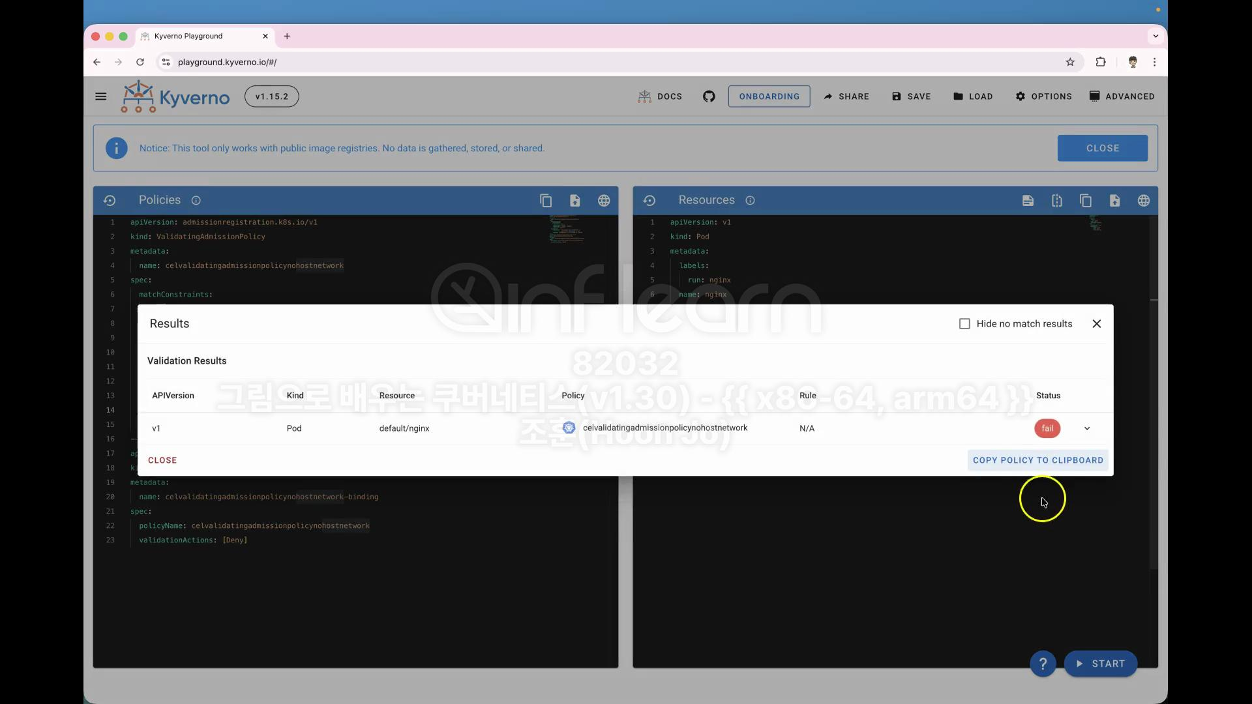Open the hamburger navigation menu
The width and height of the screenshot is (1252, 704).
click(x=100, y=96)
